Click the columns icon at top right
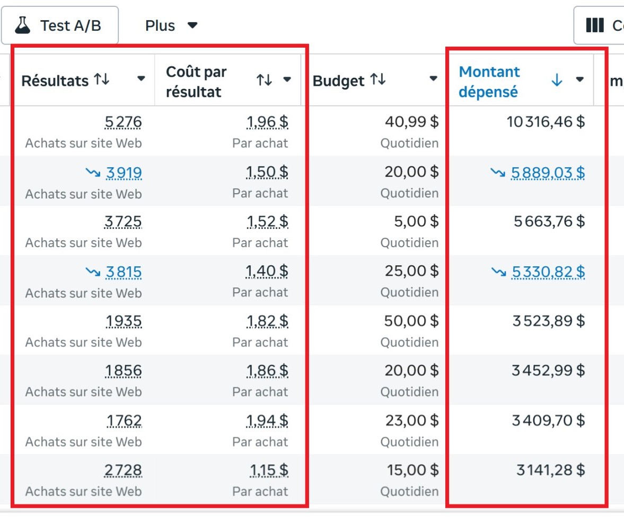Screen dimensions: 624x522 click(595, 25)
